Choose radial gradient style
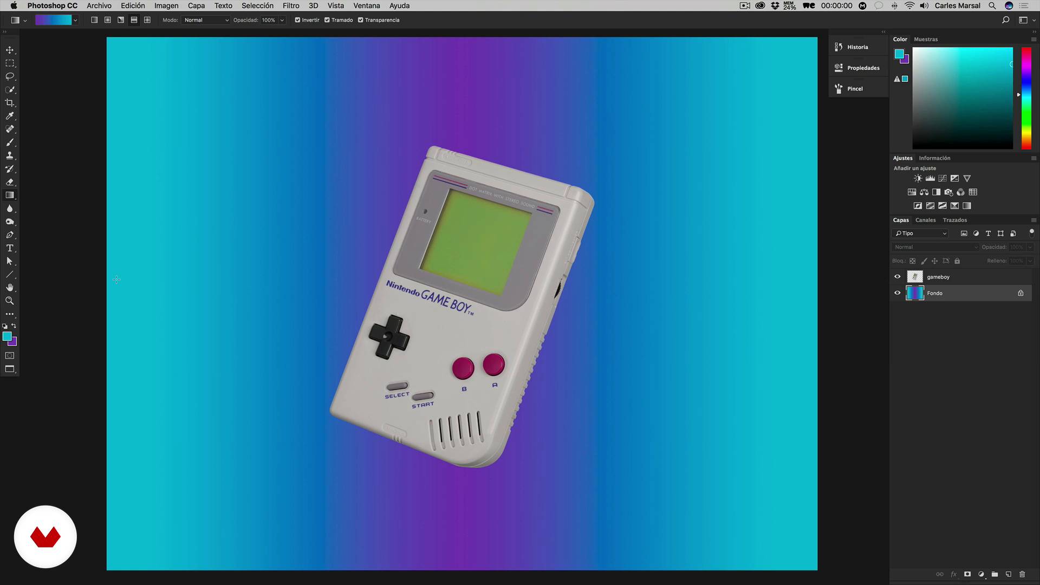This screenshot has width=1040, height=585. pos(108,20)
